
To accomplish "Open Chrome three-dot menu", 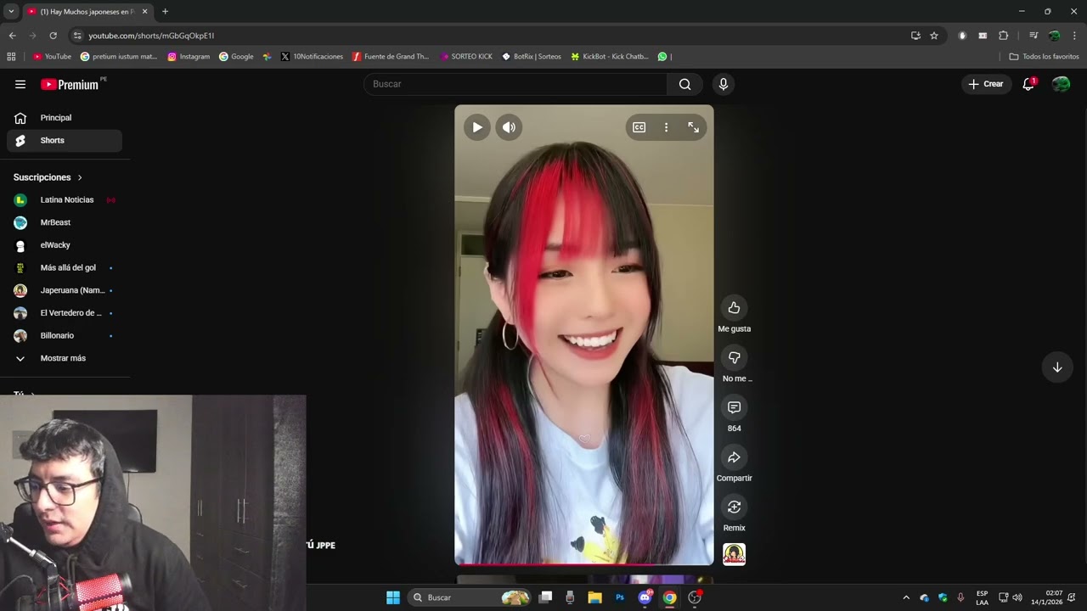I will pos(1074,36).
